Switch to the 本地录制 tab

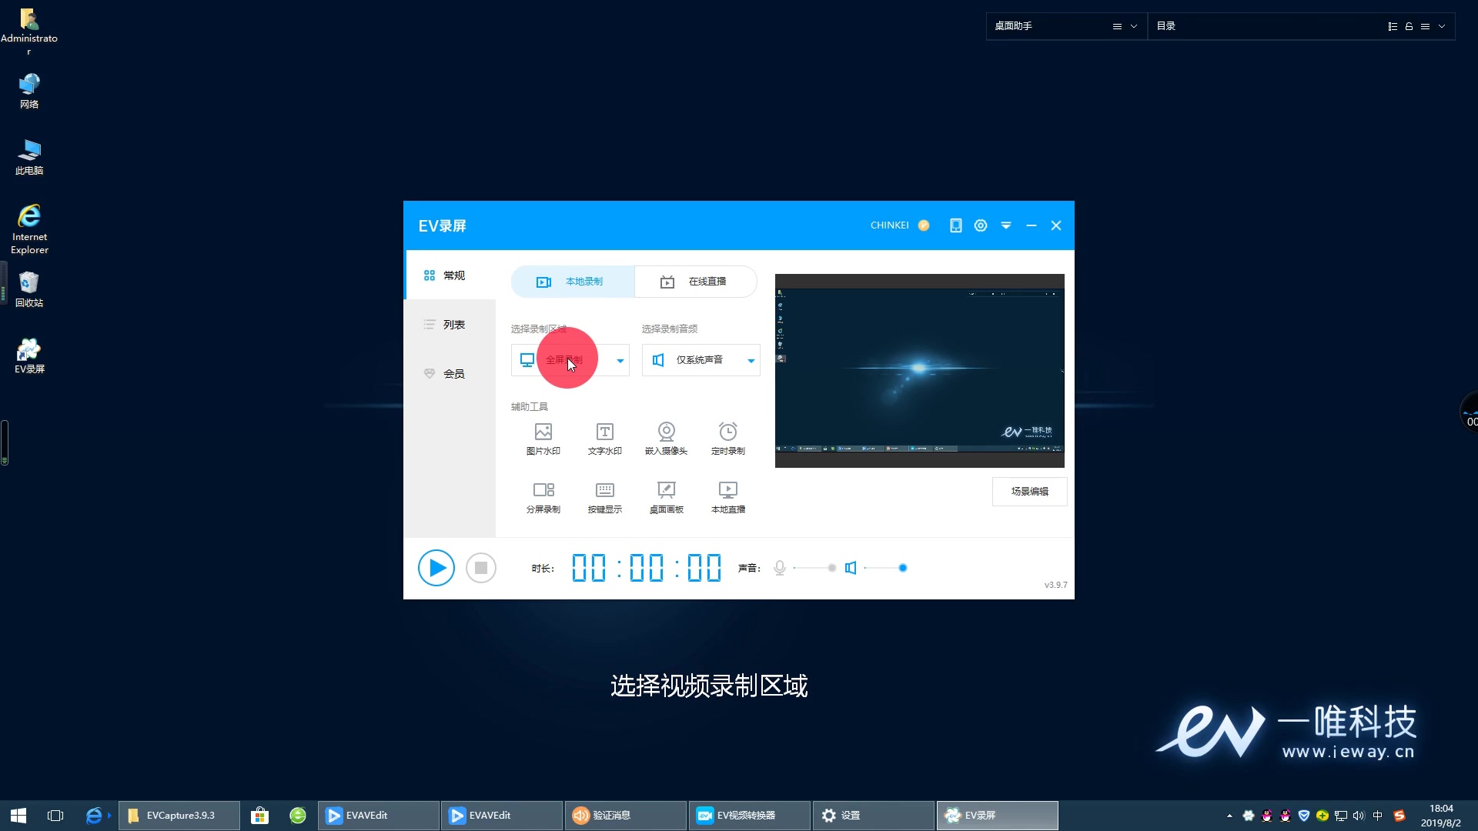click(x=573, y=282)
